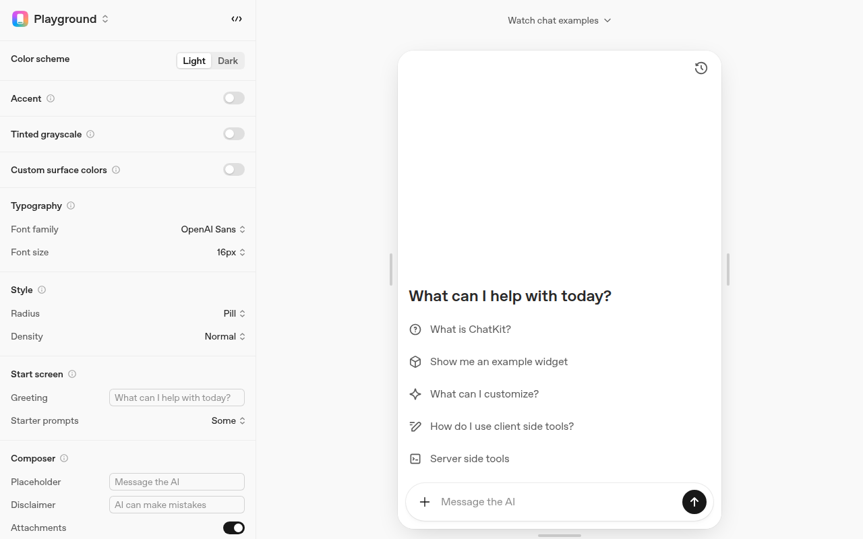Image resolution: width=863 pixels, height=539 pixels.
Task: Open the Density Normal dropdown
Action: (x=225, y=337)
